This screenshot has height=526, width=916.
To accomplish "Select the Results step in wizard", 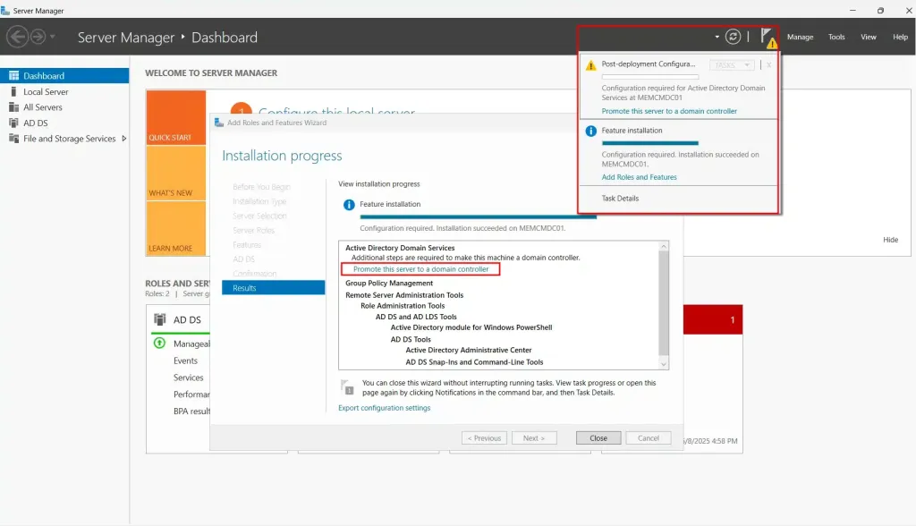I will click(x=273, y=287).
